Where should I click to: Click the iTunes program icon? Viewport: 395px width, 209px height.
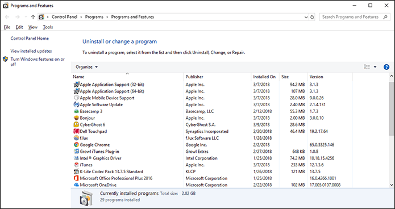(76, 165)
